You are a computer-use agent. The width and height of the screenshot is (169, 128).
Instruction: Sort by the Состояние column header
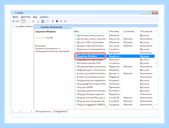pyautogui.click(x=129, y=31)
